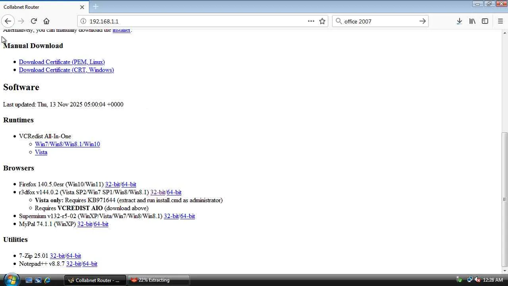Open the installer link
The width and height of the screenshot is (508, 286).
tap(121, 30)
